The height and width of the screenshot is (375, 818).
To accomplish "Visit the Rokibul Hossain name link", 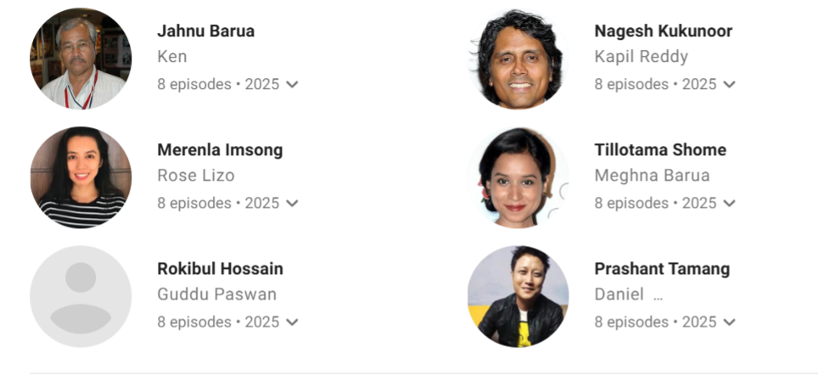I will [220, 269].
